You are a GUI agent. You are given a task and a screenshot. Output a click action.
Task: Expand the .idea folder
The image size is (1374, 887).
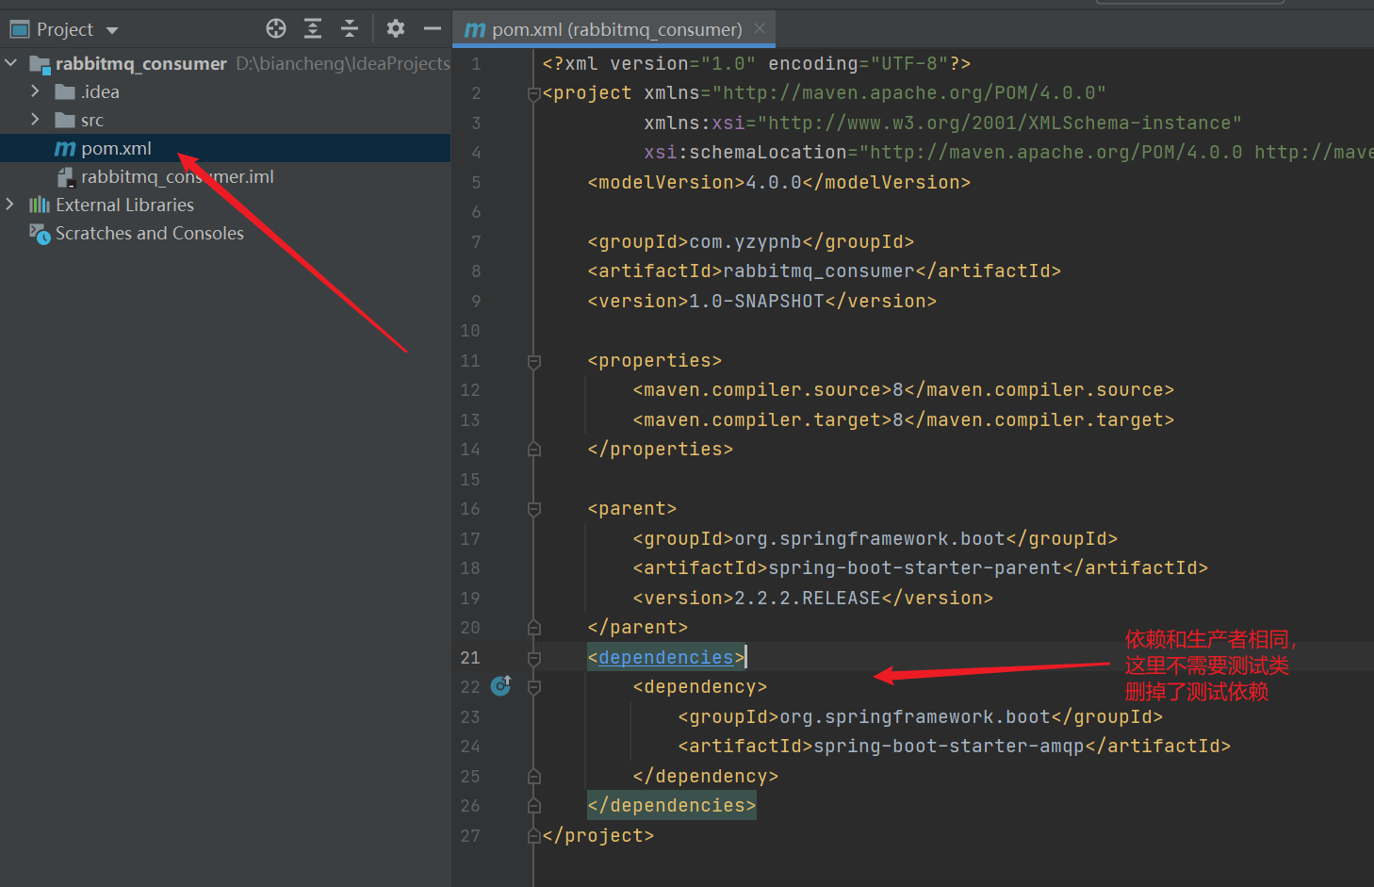(x=35, y=91)
